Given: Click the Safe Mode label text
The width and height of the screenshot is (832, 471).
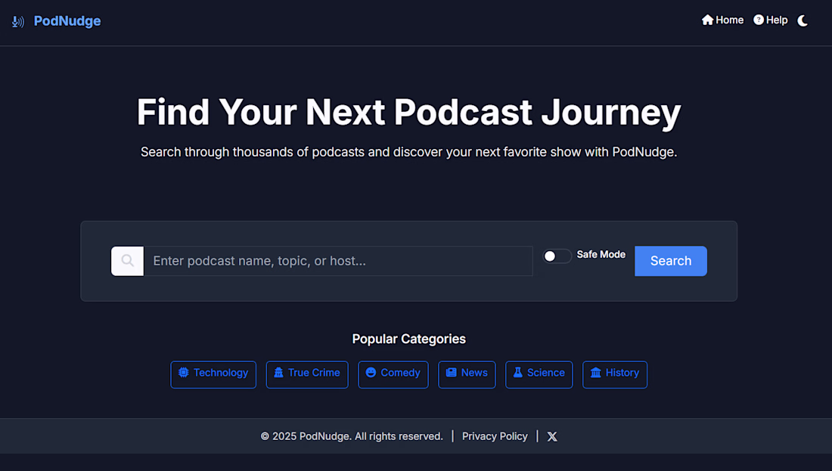Looking at the screenshot, I should coord(601,255).
